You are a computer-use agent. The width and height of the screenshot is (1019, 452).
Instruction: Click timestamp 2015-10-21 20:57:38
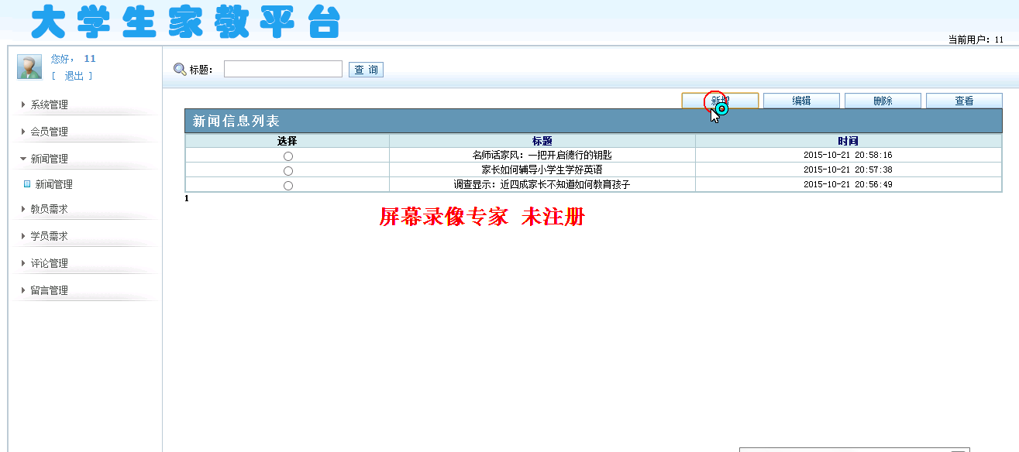848,170
